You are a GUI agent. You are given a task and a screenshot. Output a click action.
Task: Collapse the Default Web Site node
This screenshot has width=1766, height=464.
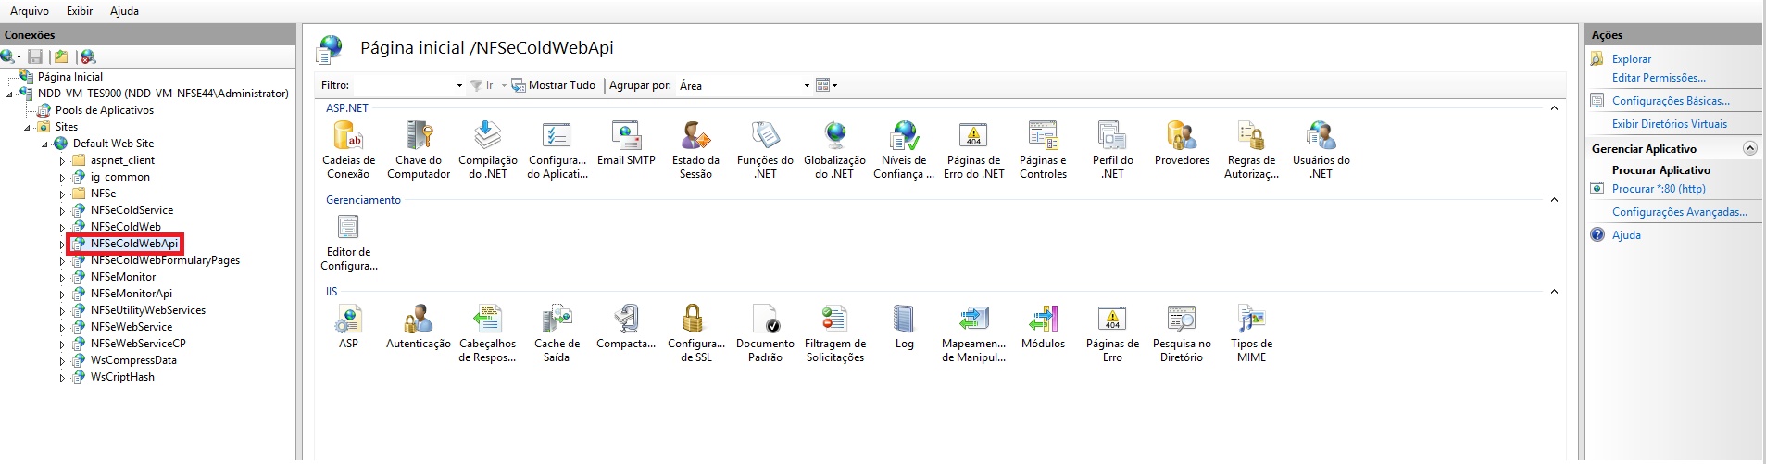pos(44,144)
